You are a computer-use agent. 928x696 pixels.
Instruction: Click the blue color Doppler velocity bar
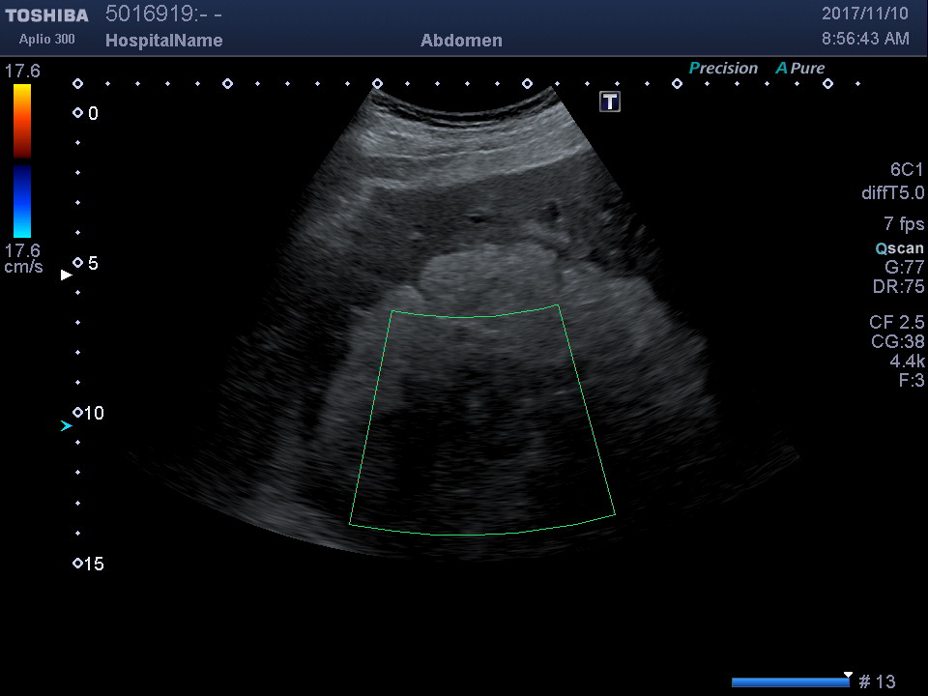click(x=22, y=201)
